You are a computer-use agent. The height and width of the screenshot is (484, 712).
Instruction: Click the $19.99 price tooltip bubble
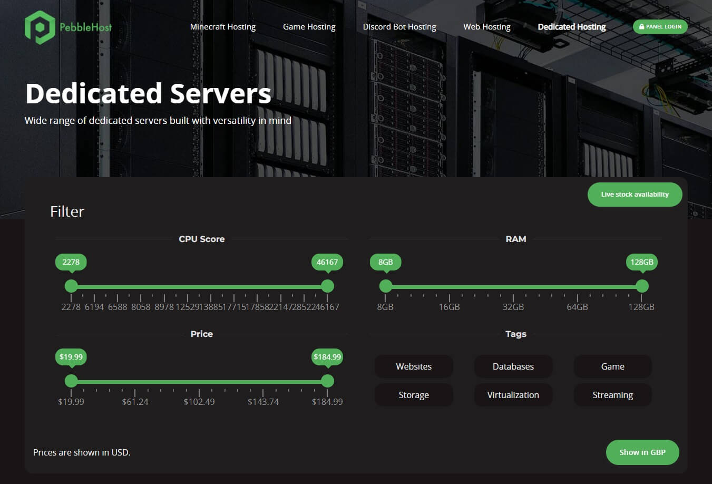tap(71, 357)
